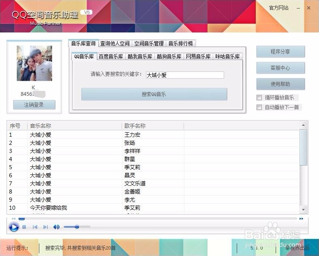Viewport: 319px width, 256px height.
Task: Select row 8 song by 金善姬
Action: point(153,191)
